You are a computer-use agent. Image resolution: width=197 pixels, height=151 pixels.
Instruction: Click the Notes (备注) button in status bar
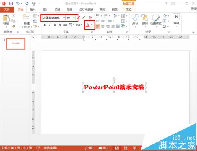pos(89,148)
